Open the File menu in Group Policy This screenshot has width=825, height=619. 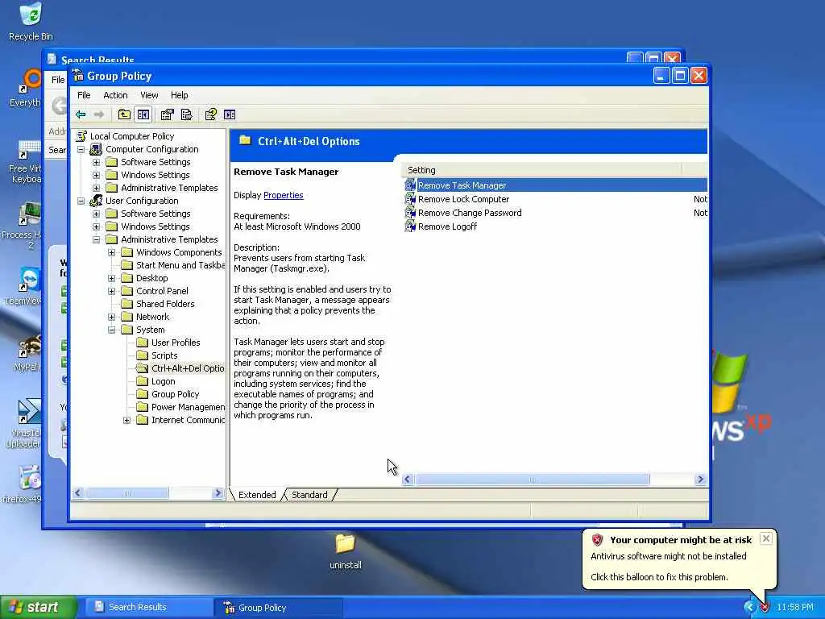click(x=84, y=95)
